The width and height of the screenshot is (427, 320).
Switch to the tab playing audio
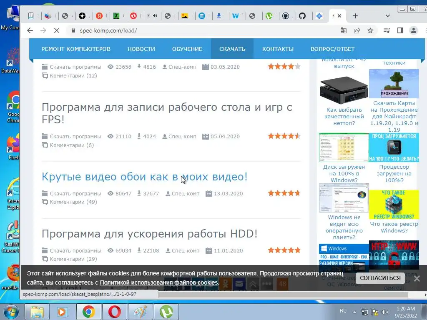152,16
